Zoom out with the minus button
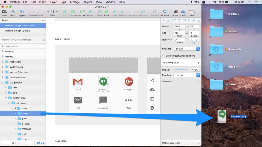Viewport: 262px width, 147px height. point(48,12)
